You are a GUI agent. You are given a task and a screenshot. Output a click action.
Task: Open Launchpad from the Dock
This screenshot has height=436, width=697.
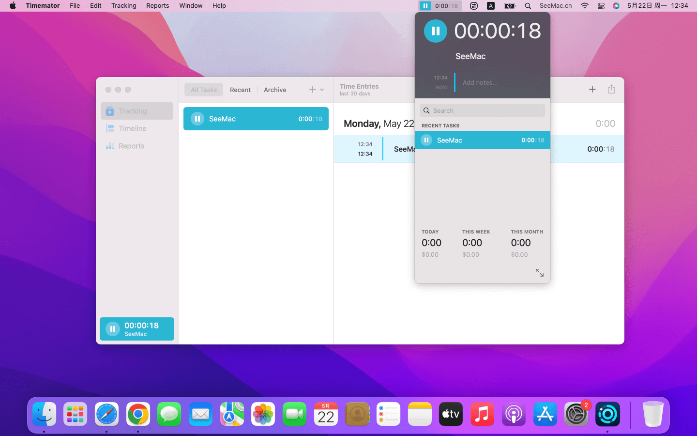76,414
